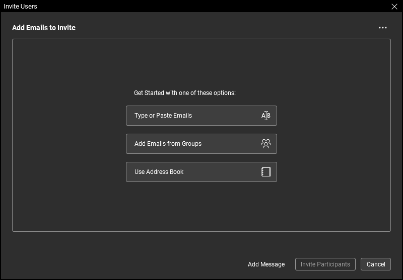Close the Invite Users dialog window
This screenshot has width=403, height=280.
(394, 7)
